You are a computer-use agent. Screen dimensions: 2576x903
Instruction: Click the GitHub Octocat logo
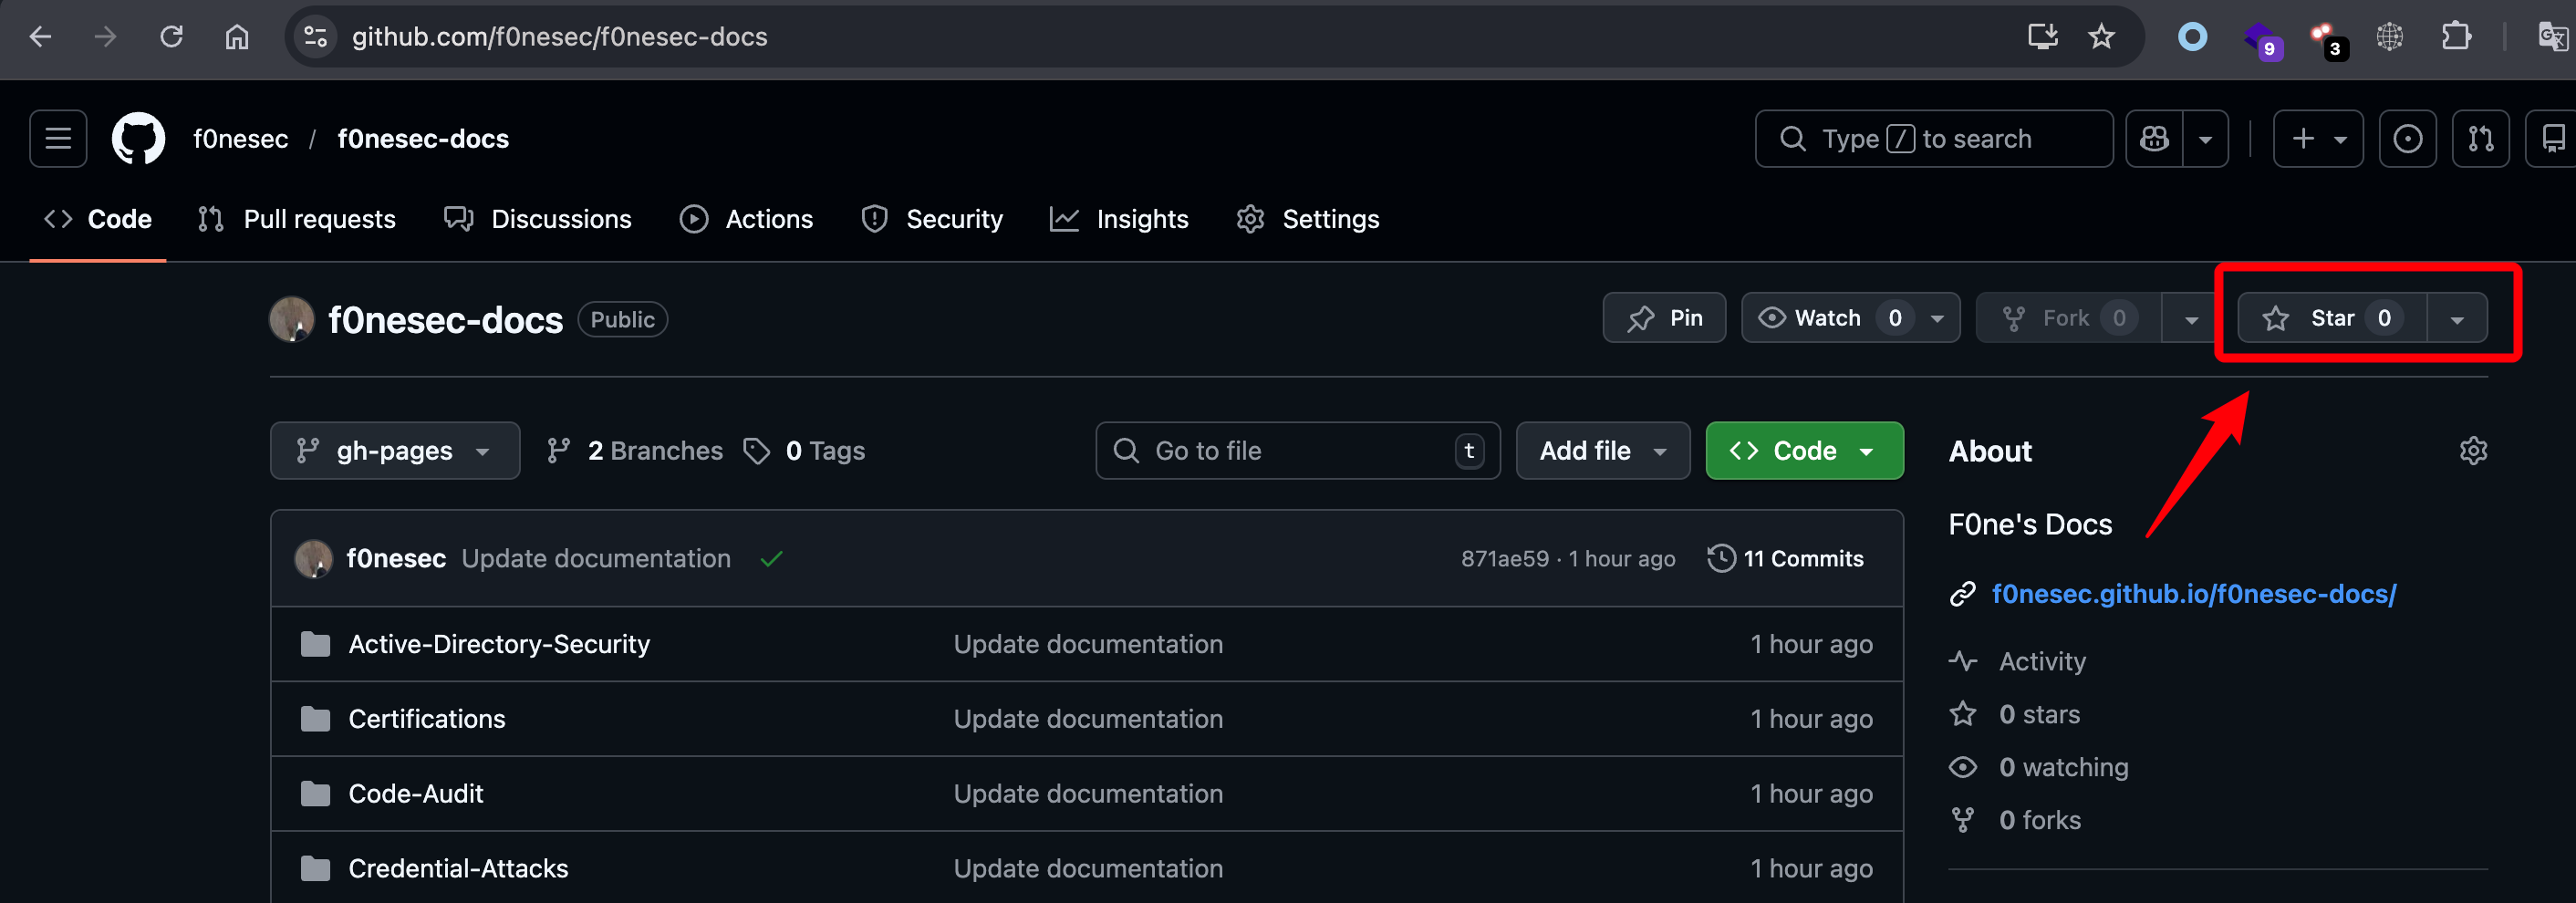pyautogui.click(x=138, y=138)
